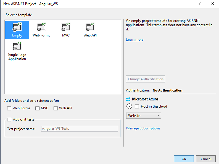
Task: Tick the MVC core references checkbox
Action: click(37, 108)
